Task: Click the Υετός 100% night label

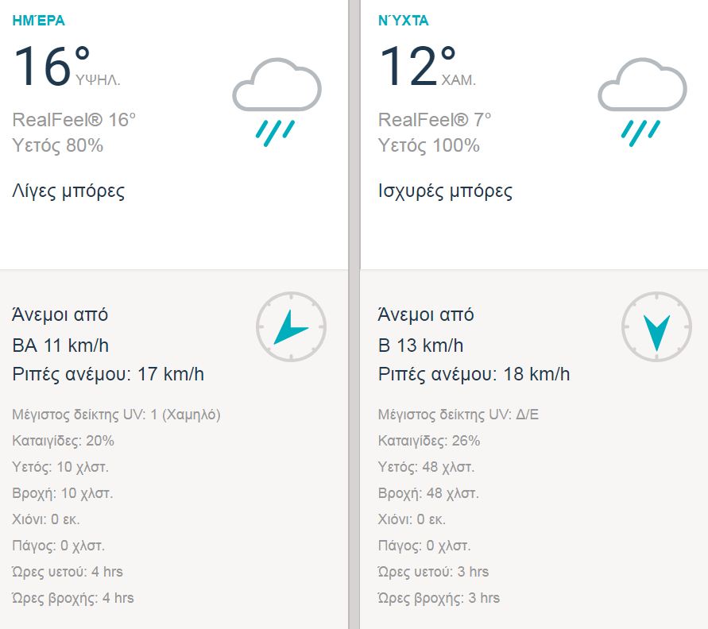Action: click(429, 145)
